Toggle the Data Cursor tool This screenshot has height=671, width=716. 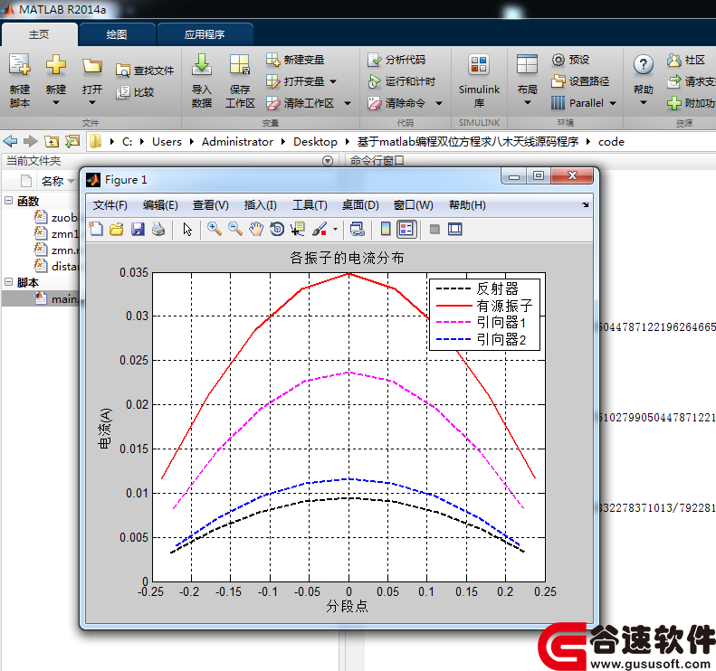coord(298,229)
